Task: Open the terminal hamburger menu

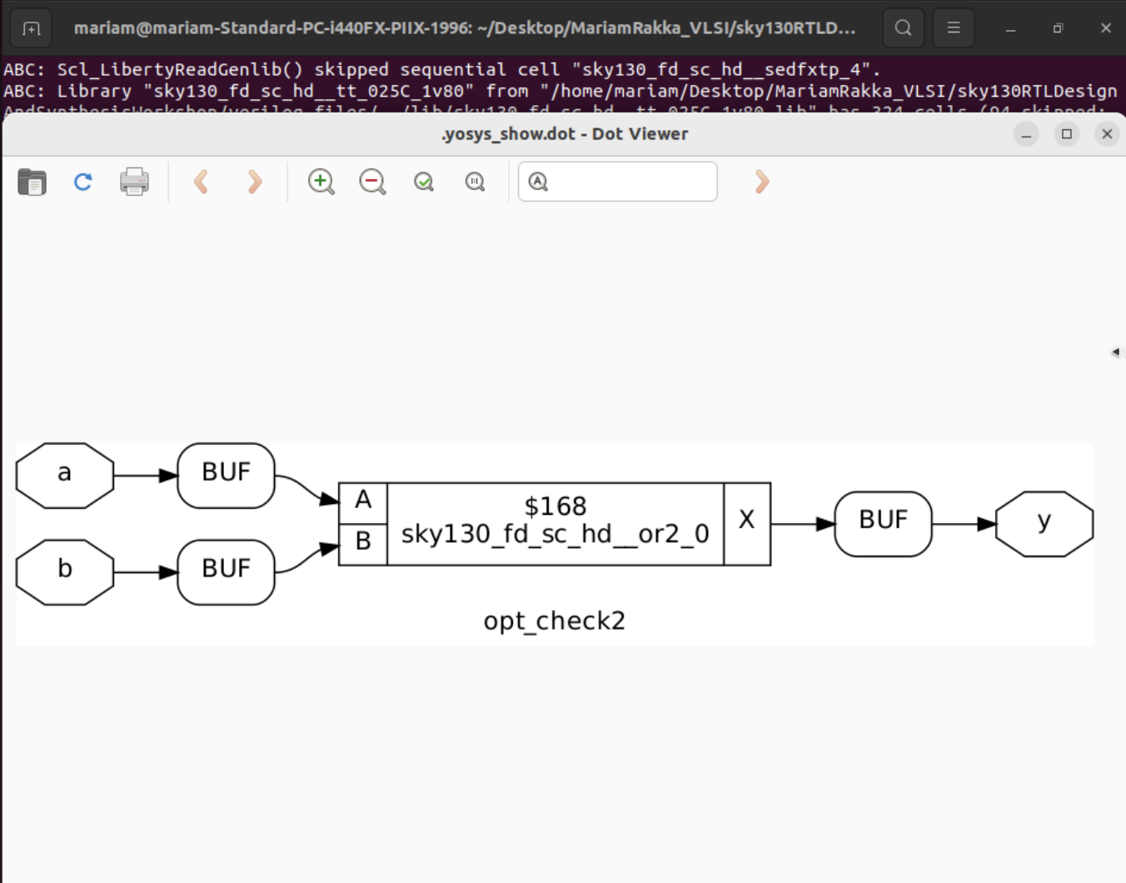Action: tap(953, 27)
